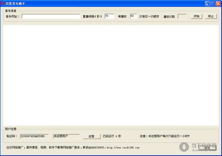Click the 注意：未注册用户每次只能运行一小时 notice
Screen dimensions: 222x156
tap(165, 136)
